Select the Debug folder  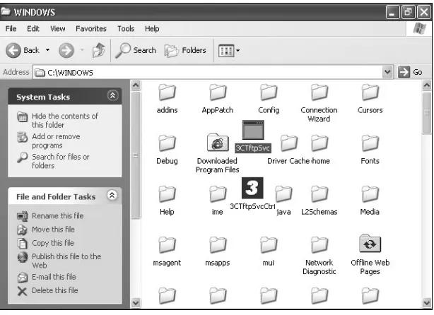(167, 150)
